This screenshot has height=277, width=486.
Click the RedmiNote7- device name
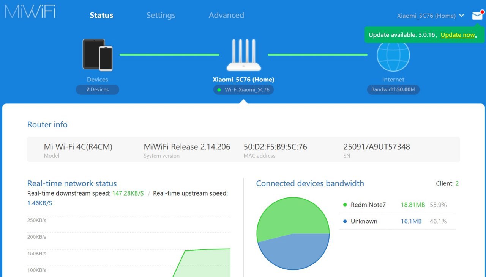tap(369, 205)
